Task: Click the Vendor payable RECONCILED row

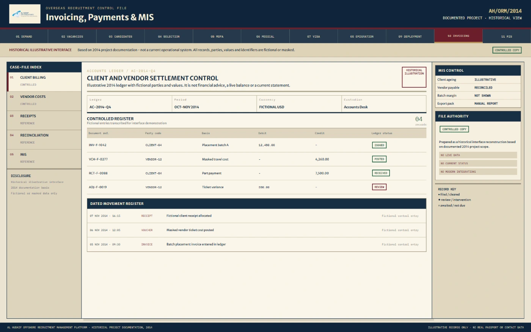Action: pyautogui.click(x=478, y=88)
